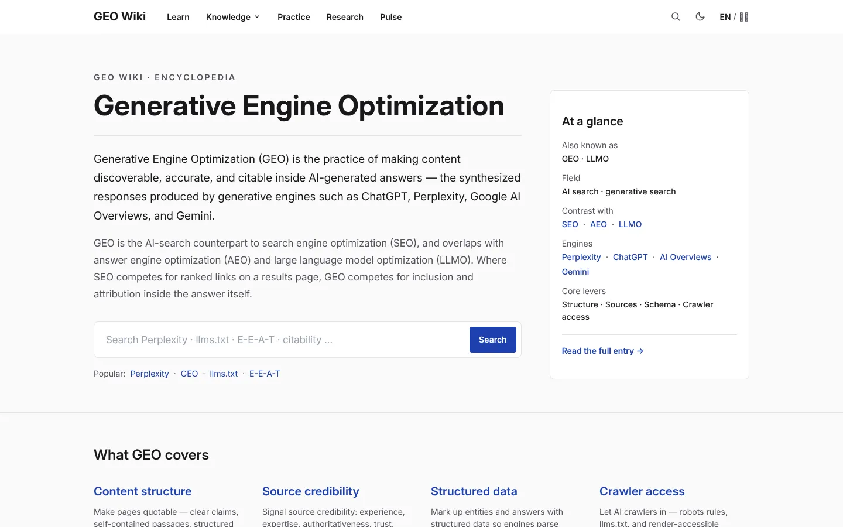The height and width of the screenshot is (527, 843).
Task: Open popular link llms.txt
Action: tap(224, 374)
